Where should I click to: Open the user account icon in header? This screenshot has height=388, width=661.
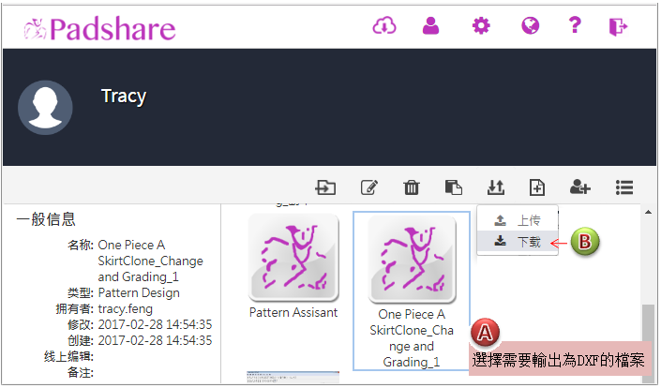click(x=430, y=26)
